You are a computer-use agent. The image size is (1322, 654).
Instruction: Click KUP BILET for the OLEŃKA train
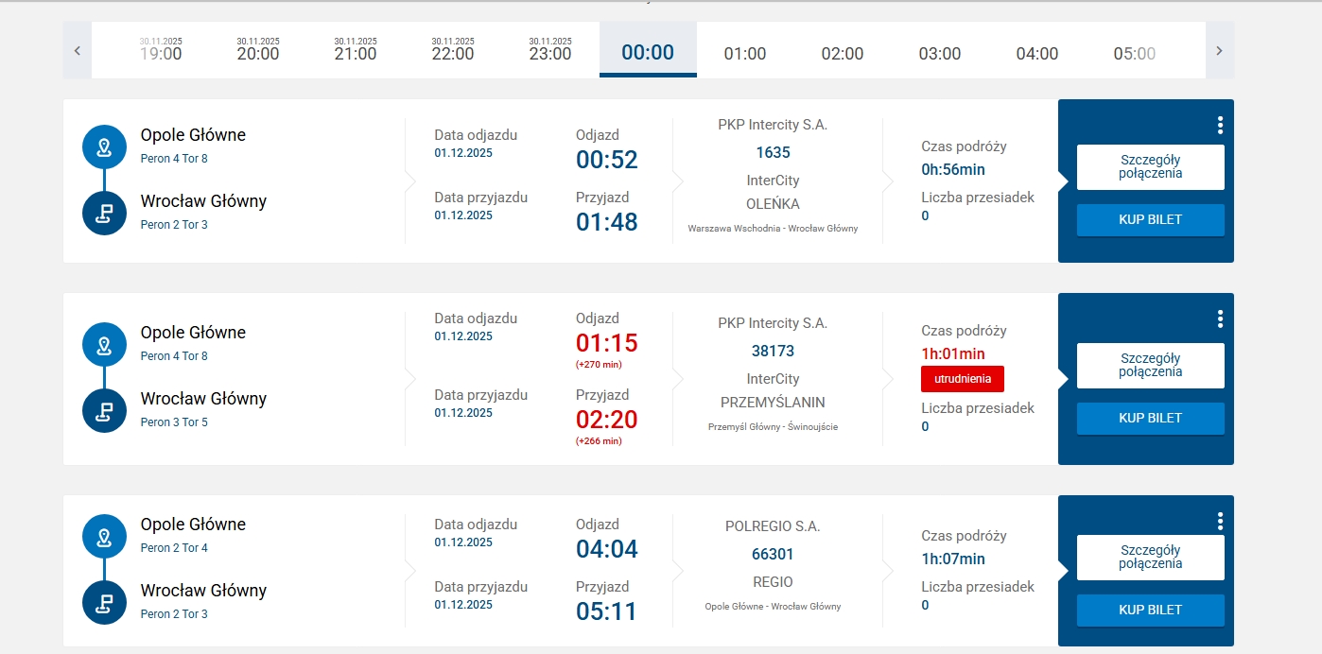[x=1150, y=219]
